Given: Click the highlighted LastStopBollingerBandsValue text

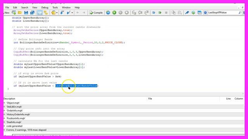Looking at the screenshot, I should click(76, 86).
